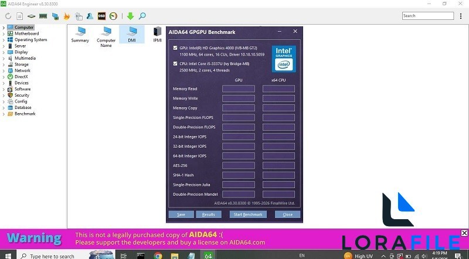This screenshot has width=469, height=259.
Task: Select Security in the tree
Action: (x=22, y=95)
